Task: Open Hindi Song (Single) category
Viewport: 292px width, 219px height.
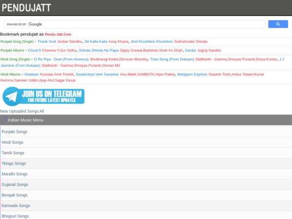Action: point(15,59)
